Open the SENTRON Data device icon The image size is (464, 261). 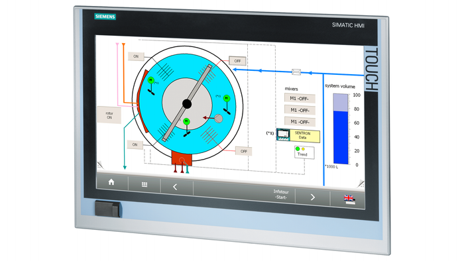283,134
